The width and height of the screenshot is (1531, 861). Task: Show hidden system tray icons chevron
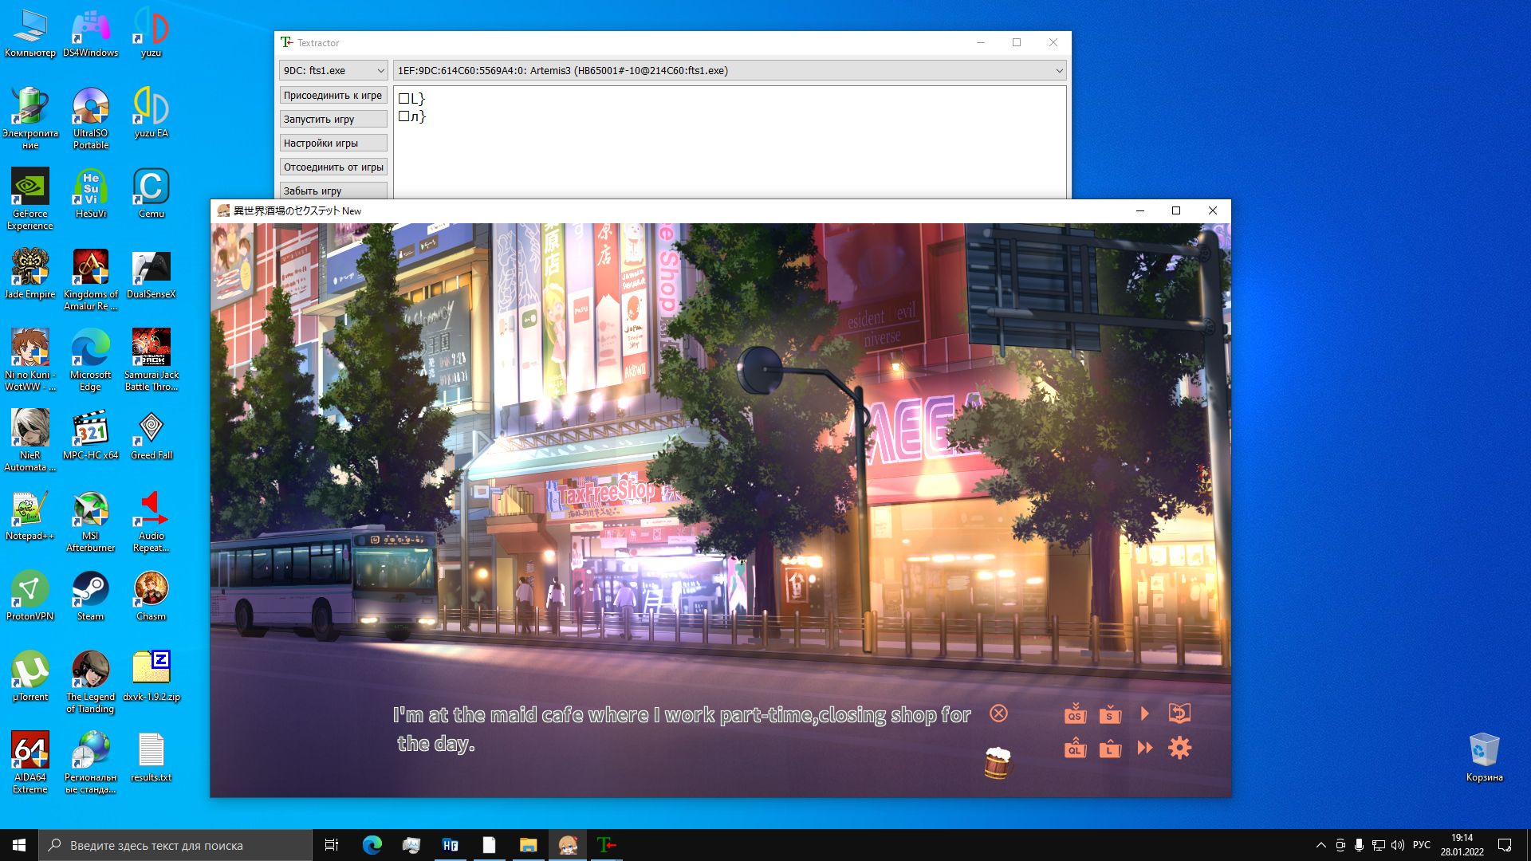(x=1320, y=845)
